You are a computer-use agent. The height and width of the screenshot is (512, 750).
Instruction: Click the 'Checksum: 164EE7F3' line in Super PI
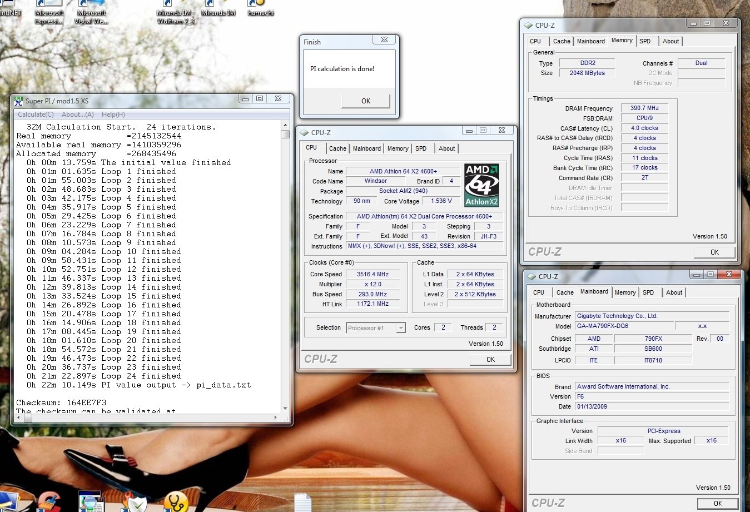tap(61, 402)
